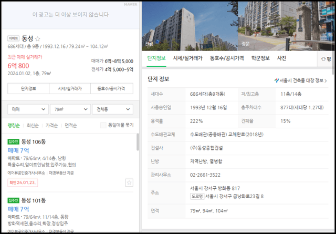336x234 pixels.
Task: Switch to the 학군정보 tab
Action: point(260,58)
